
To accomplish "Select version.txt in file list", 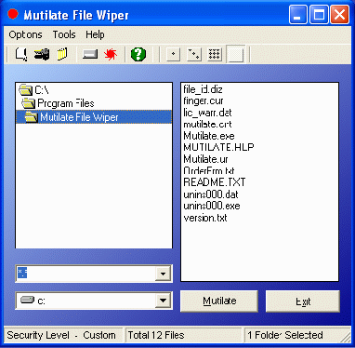I will 205,218.
